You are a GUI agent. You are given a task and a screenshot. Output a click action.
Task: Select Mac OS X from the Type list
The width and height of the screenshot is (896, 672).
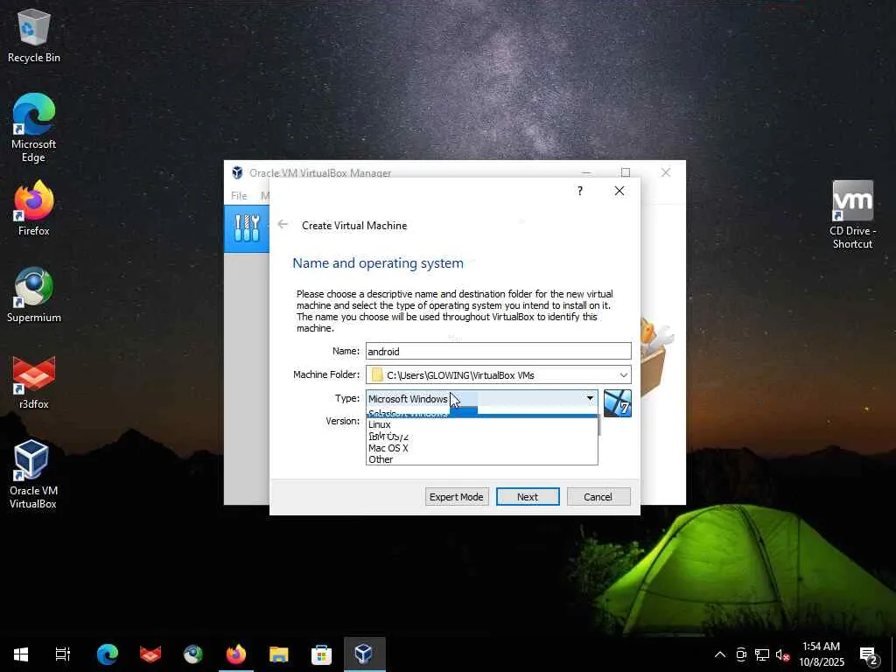[482, 448]
